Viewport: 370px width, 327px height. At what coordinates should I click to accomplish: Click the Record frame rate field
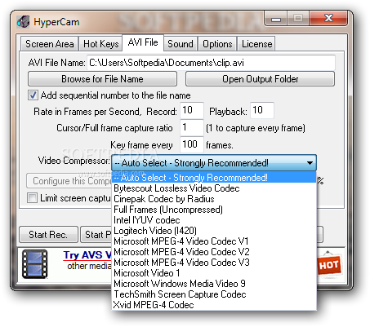(192, 110)
